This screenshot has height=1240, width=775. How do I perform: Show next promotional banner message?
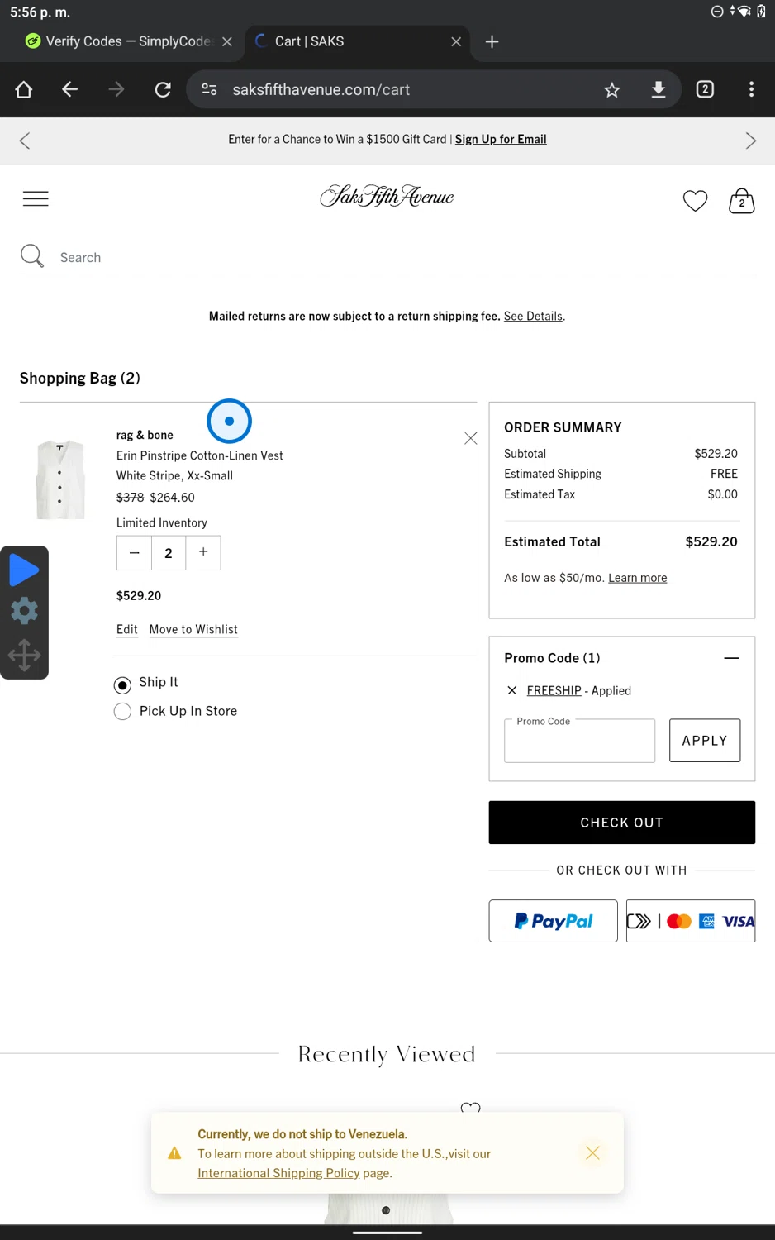(x=750, y=141)
